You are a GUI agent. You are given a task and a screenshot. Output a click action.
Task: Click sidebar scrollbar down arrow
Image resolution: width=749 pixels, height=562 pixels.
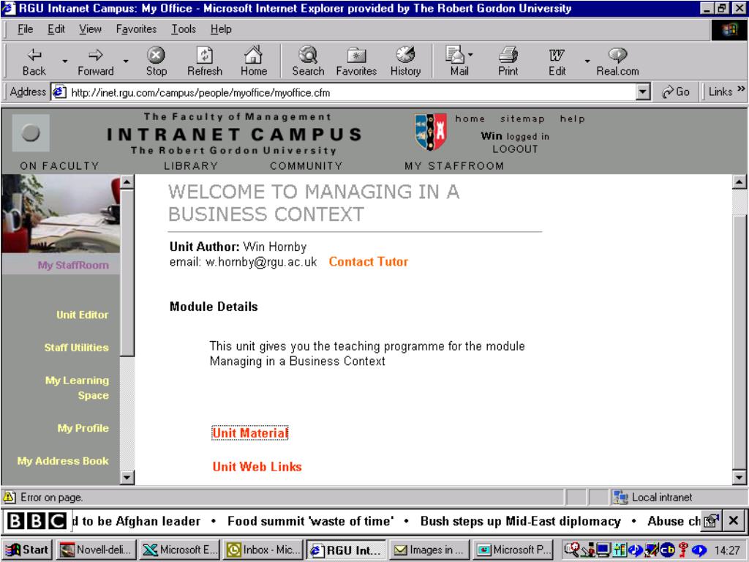point(127,477)
